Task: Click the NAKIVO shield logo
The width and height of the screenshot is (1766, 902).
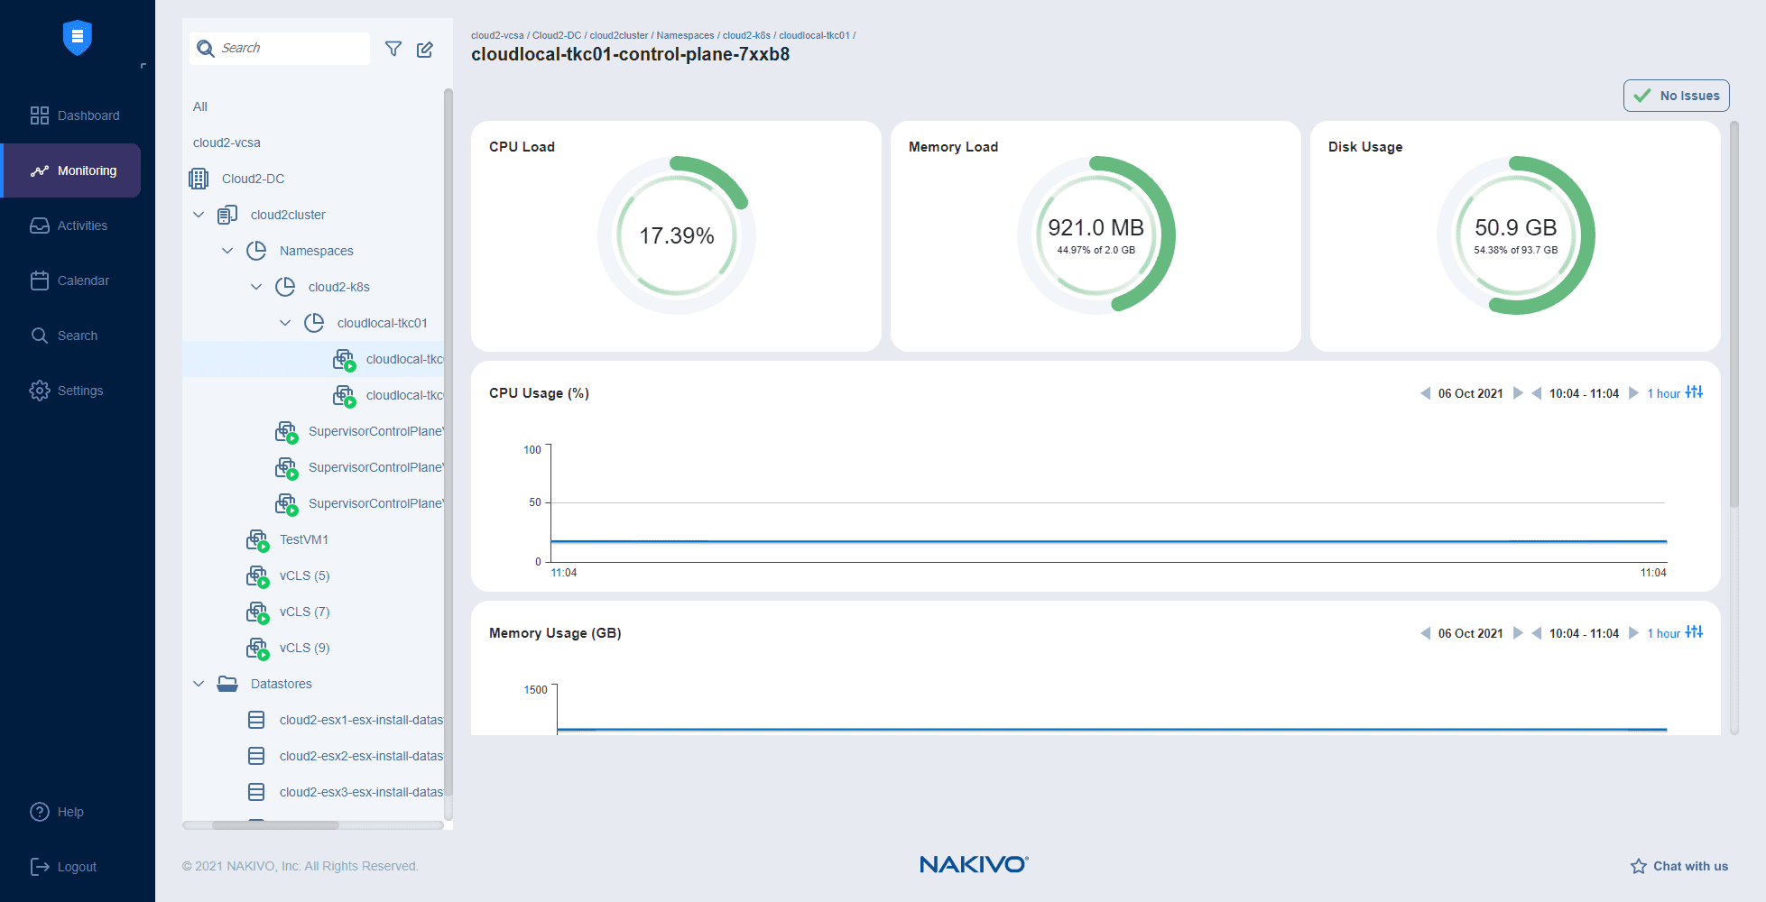Action: tap(78, 37)
